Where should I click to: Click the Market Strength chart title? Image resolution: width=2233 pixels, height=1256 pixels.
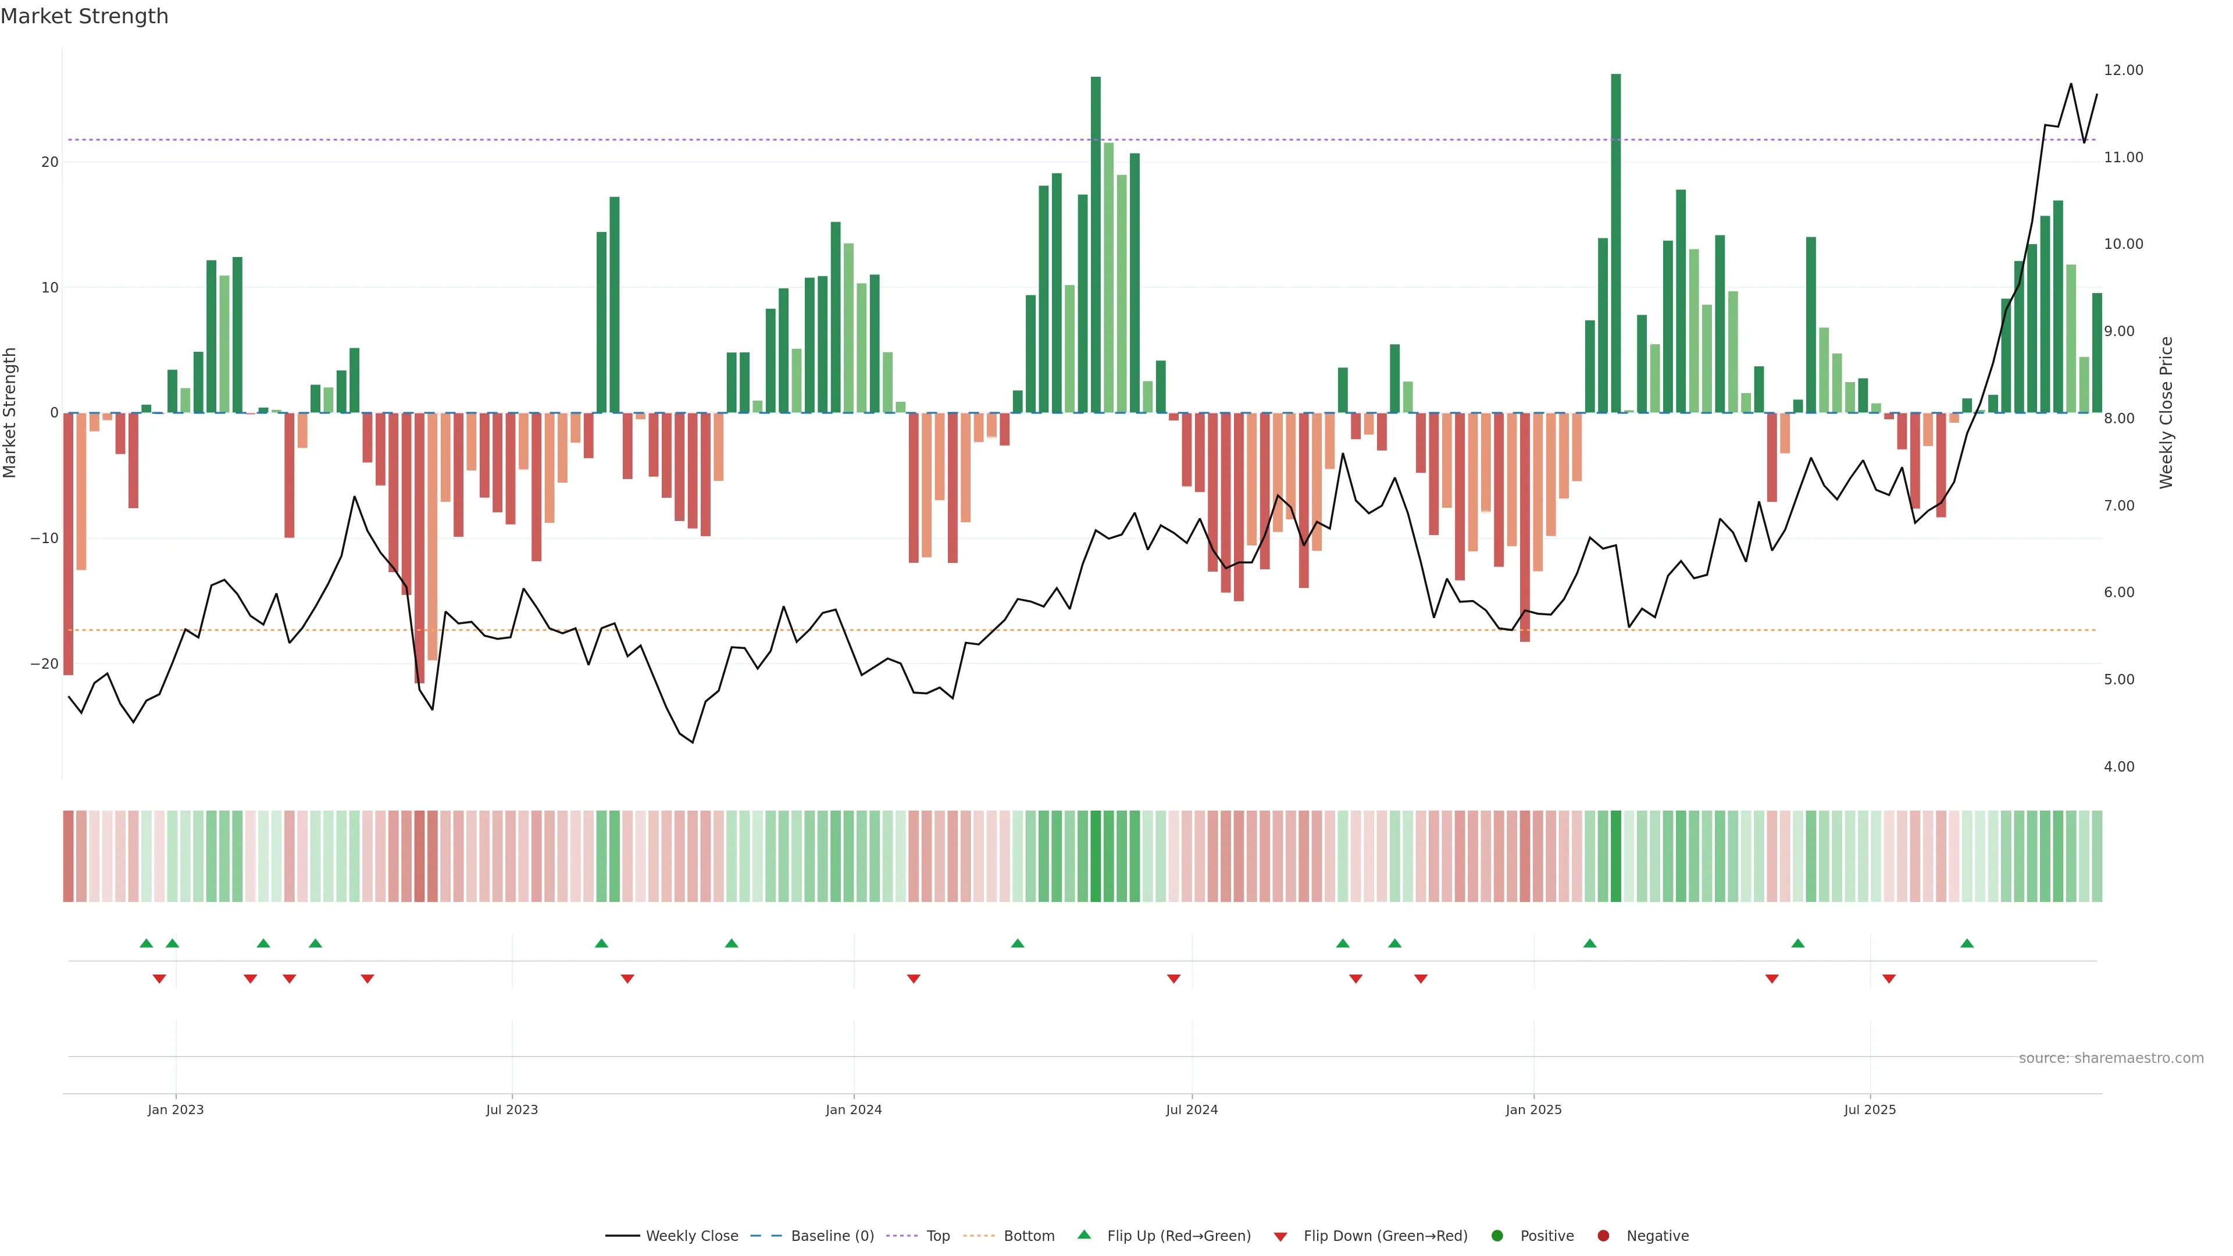click(x=84, y=16)
